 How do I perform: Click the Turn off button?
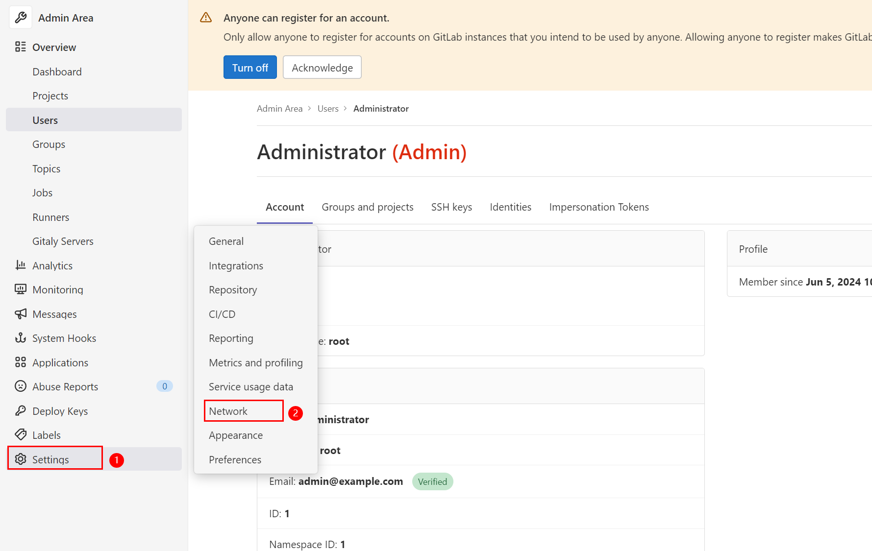click(249, 67)
